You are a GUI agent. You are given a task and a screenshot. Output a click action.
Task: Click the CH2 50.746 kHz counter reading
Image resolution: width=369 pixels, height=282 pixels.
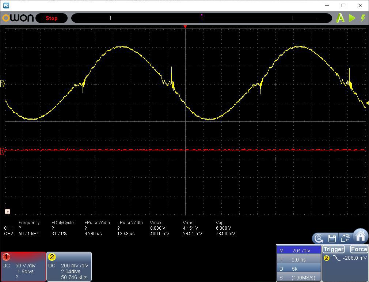[74, 277]
